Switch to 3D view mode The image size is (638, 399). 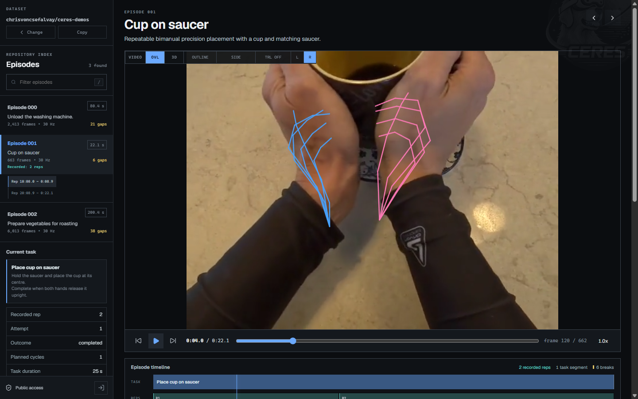pos(174,57)
